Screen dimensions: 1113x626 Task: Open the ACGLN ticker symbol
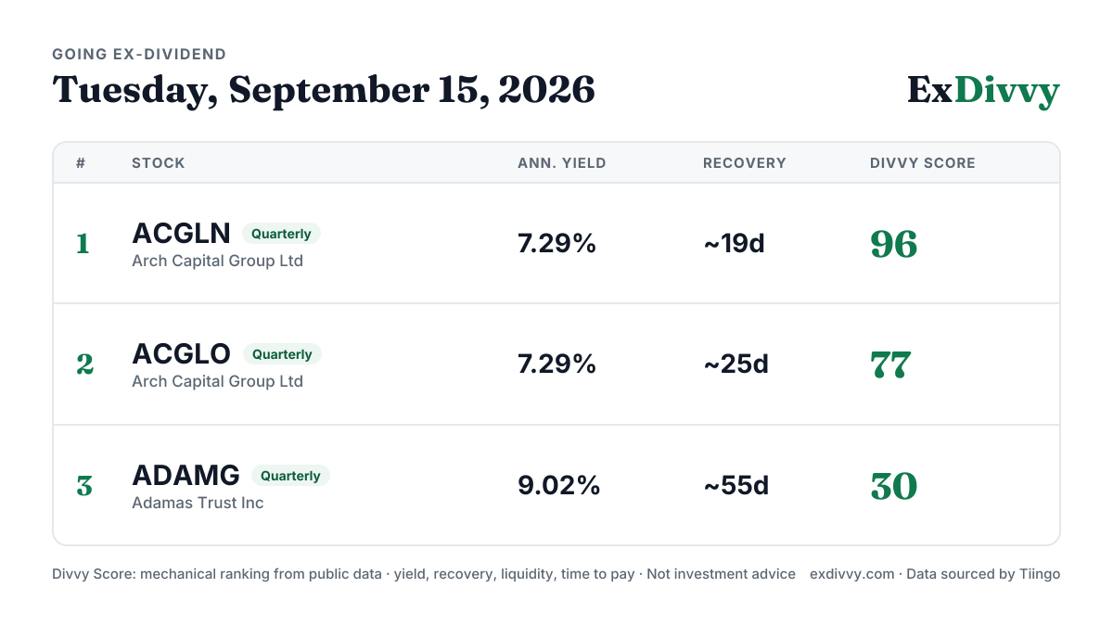coord(182,234)
